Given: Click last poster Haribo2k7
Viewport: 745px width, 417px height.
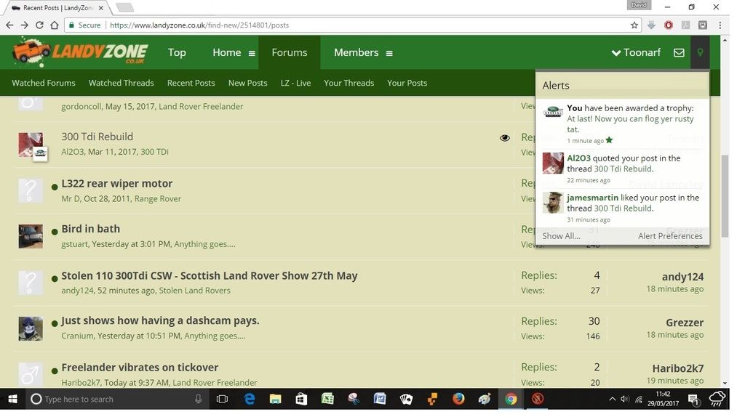Looking at the screenshot, I should click(677, 368).
